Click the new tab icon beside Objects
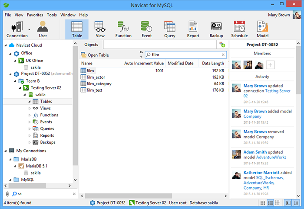Viewport: 304px width, 209px height. coord(222,45)
